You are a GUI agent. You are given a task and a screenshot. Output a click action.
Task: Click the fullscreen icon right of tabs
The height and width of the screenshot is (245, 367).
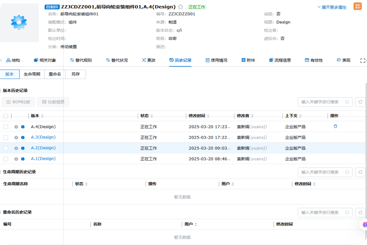coord(363,61)
